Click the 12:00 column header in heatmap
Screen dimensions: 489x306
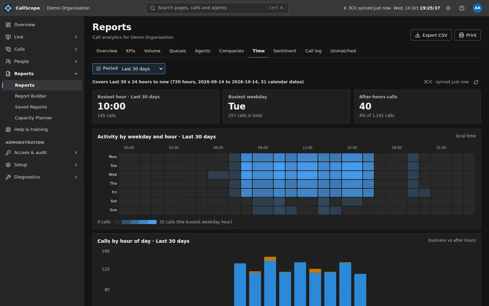pyautogui.click(x=307, y=148)
